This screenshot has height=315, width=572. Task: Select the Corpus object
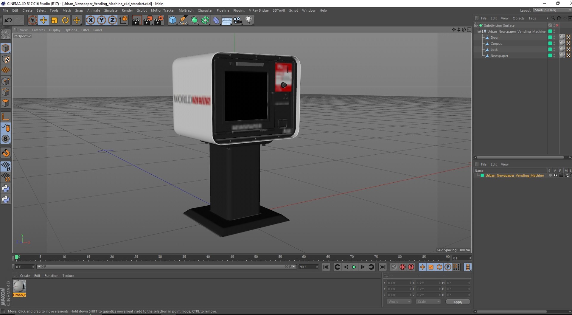[x=496, y=44]
